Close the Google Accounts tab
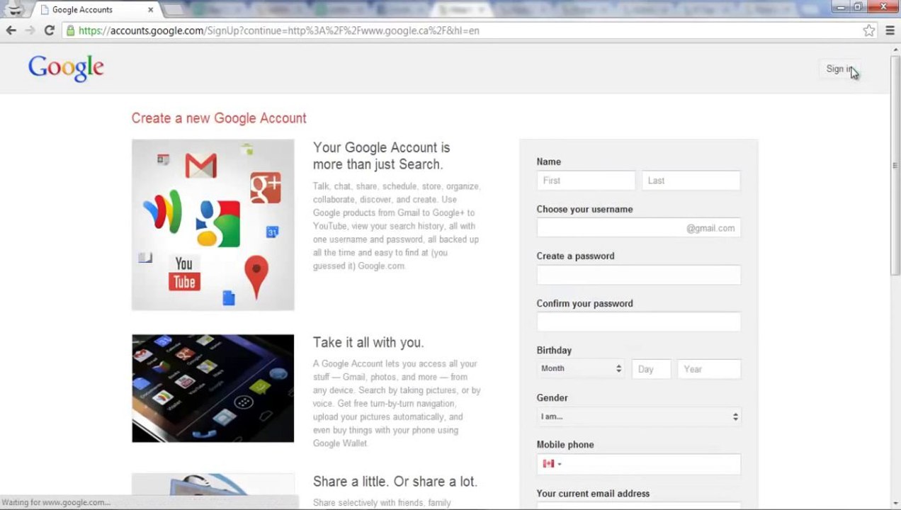 (x=151, y=10)
